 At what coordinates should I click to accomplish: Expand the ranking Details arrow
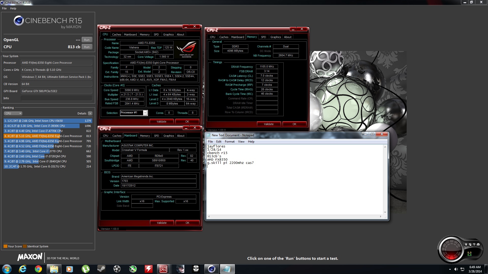(90, 113)
